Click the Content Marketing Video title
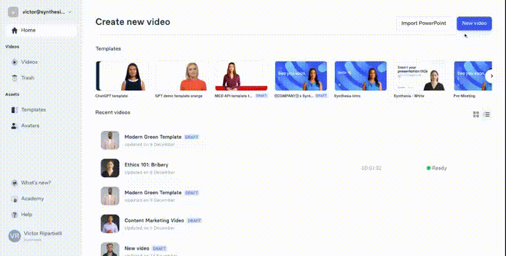Screen dimensions: 506x256 click(154, 220)
